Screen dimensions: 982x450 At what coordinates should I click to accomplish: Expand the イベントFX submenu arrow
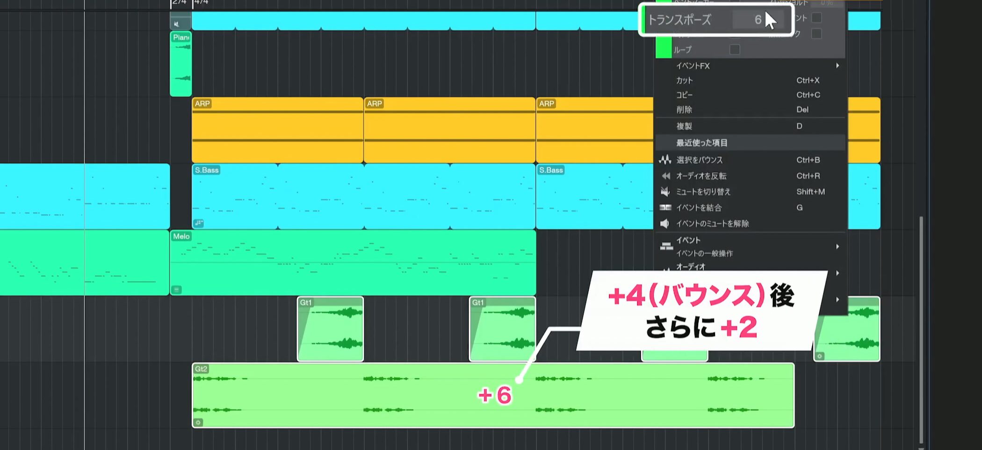(x=837, y=66)
